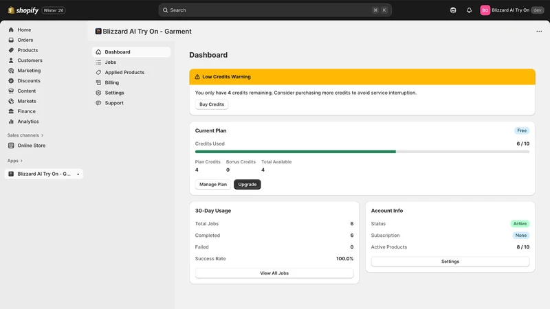550x309 pixels.
Task: Click the Winter '26 edition badge
Action: [x=54, y=10]
